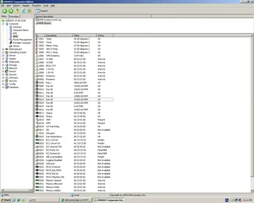Click the lock icon of Intrusion row
The width and height of the screenshot is (254, 203).
37,133
